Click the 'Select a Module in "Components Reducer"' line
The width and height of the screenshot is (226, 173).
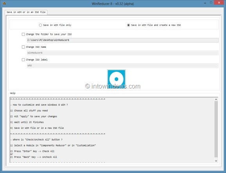point(53,145)
